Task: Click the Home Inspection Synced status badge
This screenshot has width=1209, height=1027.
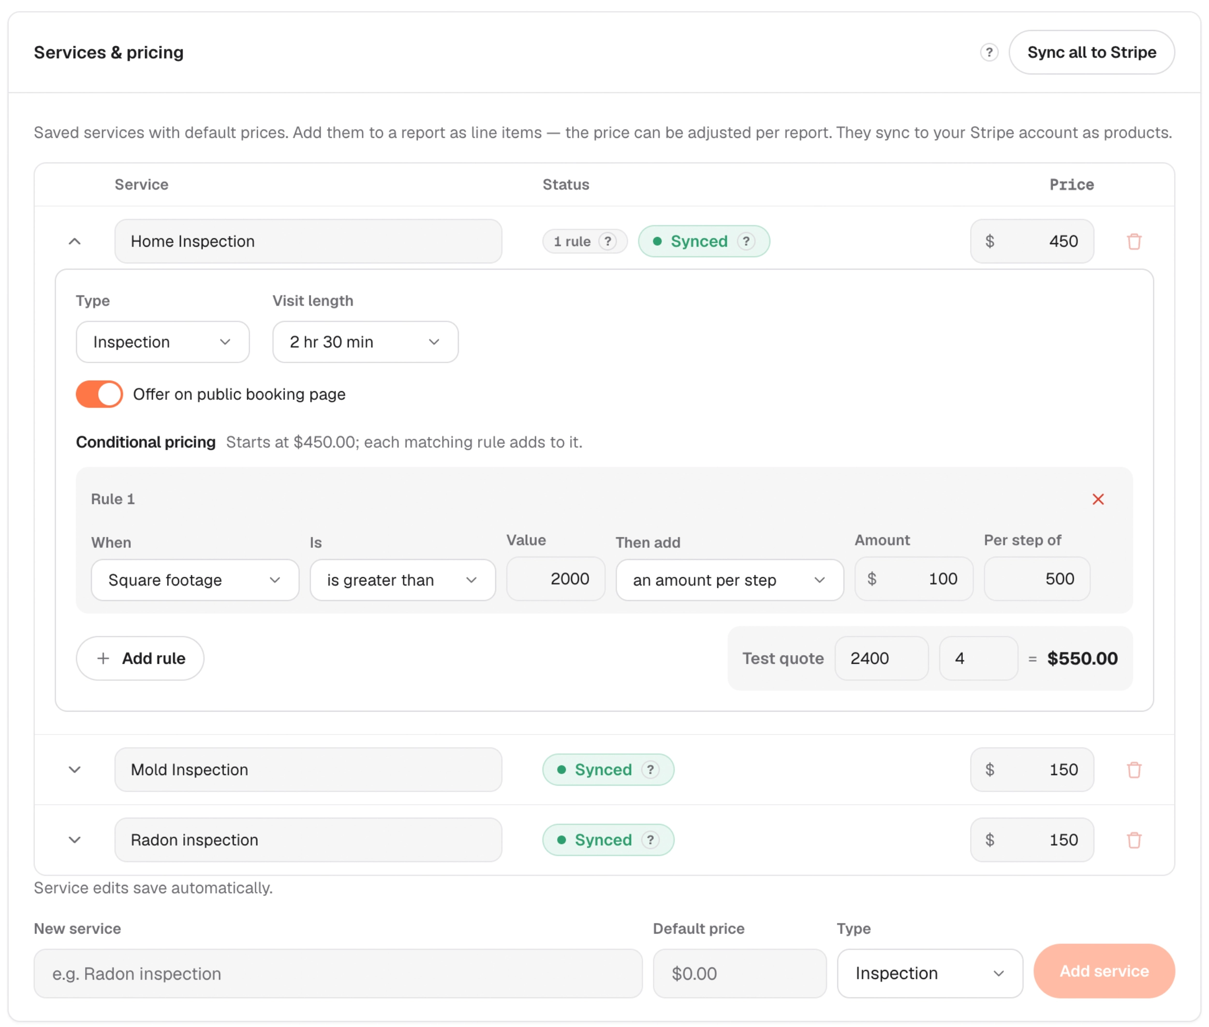Action: click(x=704, y=241)
